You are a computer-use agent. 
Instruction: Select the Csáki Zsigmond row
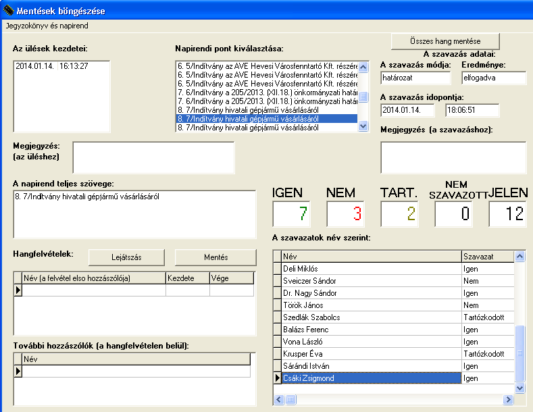click(394, 378)
